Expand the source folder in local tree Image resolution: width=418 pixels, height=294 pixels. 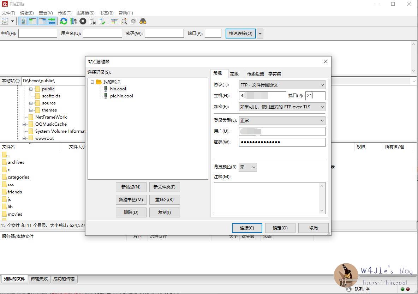point(31,103)
